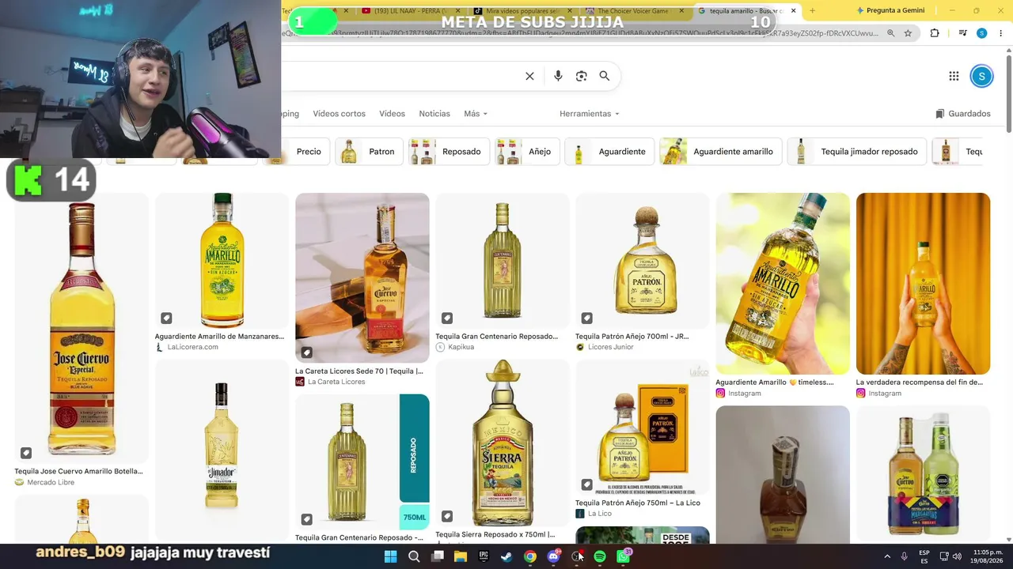Start a voice search with the microphone
The width and height of the screenshot is (1013, 569).
[558, 76]
